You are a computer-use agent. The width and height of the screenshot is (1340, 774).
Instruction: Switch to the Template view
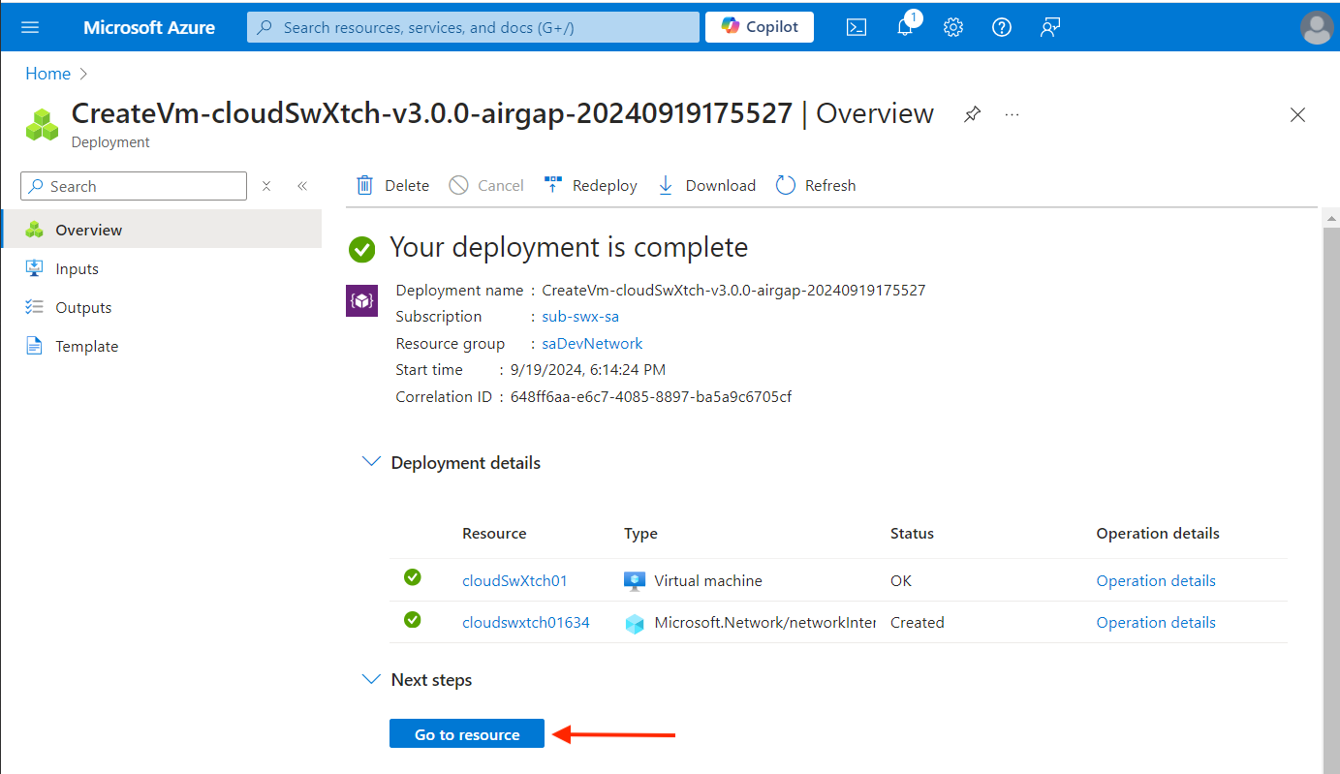(87, 346)
